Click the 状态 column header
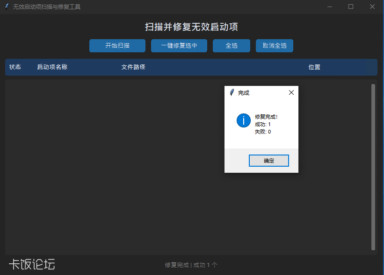Image resolution: width=384 pixels, height=275 pixels. click(15, 67)
